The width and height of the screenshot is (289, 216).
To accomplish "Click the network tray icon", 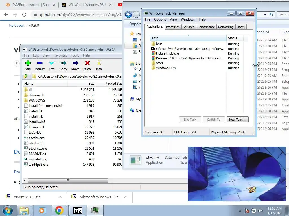I will click(x=254, y=211).
